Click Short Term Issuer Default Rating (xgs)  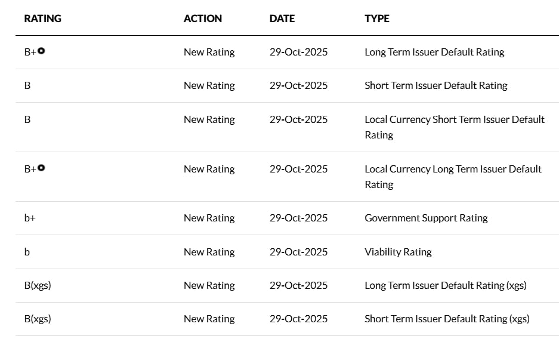(x=447, y=319)
